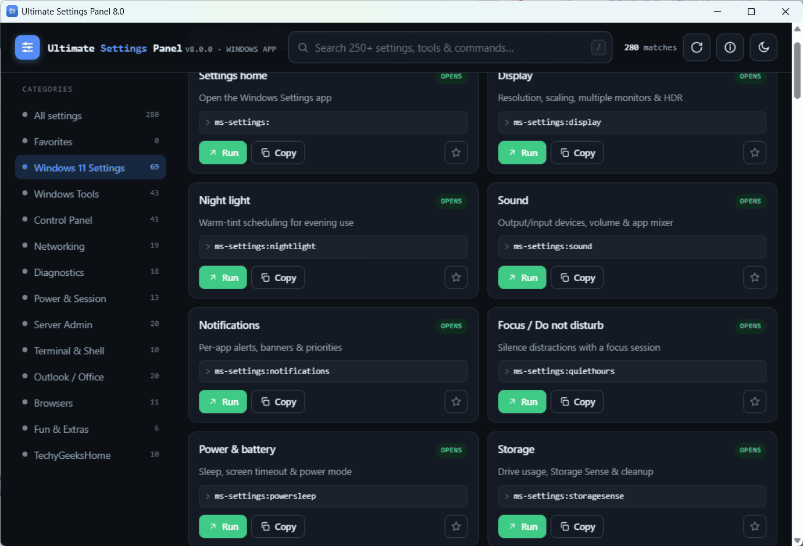This screenshot has width=803, height=546.
Task: Select the Power & Session category
Action: [91, 299]
